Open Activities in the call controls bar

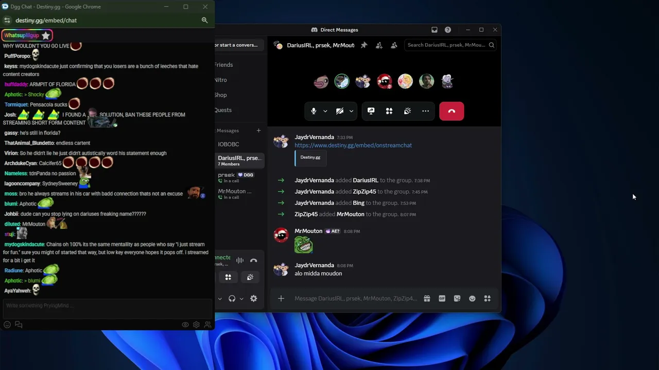[389, 111]
